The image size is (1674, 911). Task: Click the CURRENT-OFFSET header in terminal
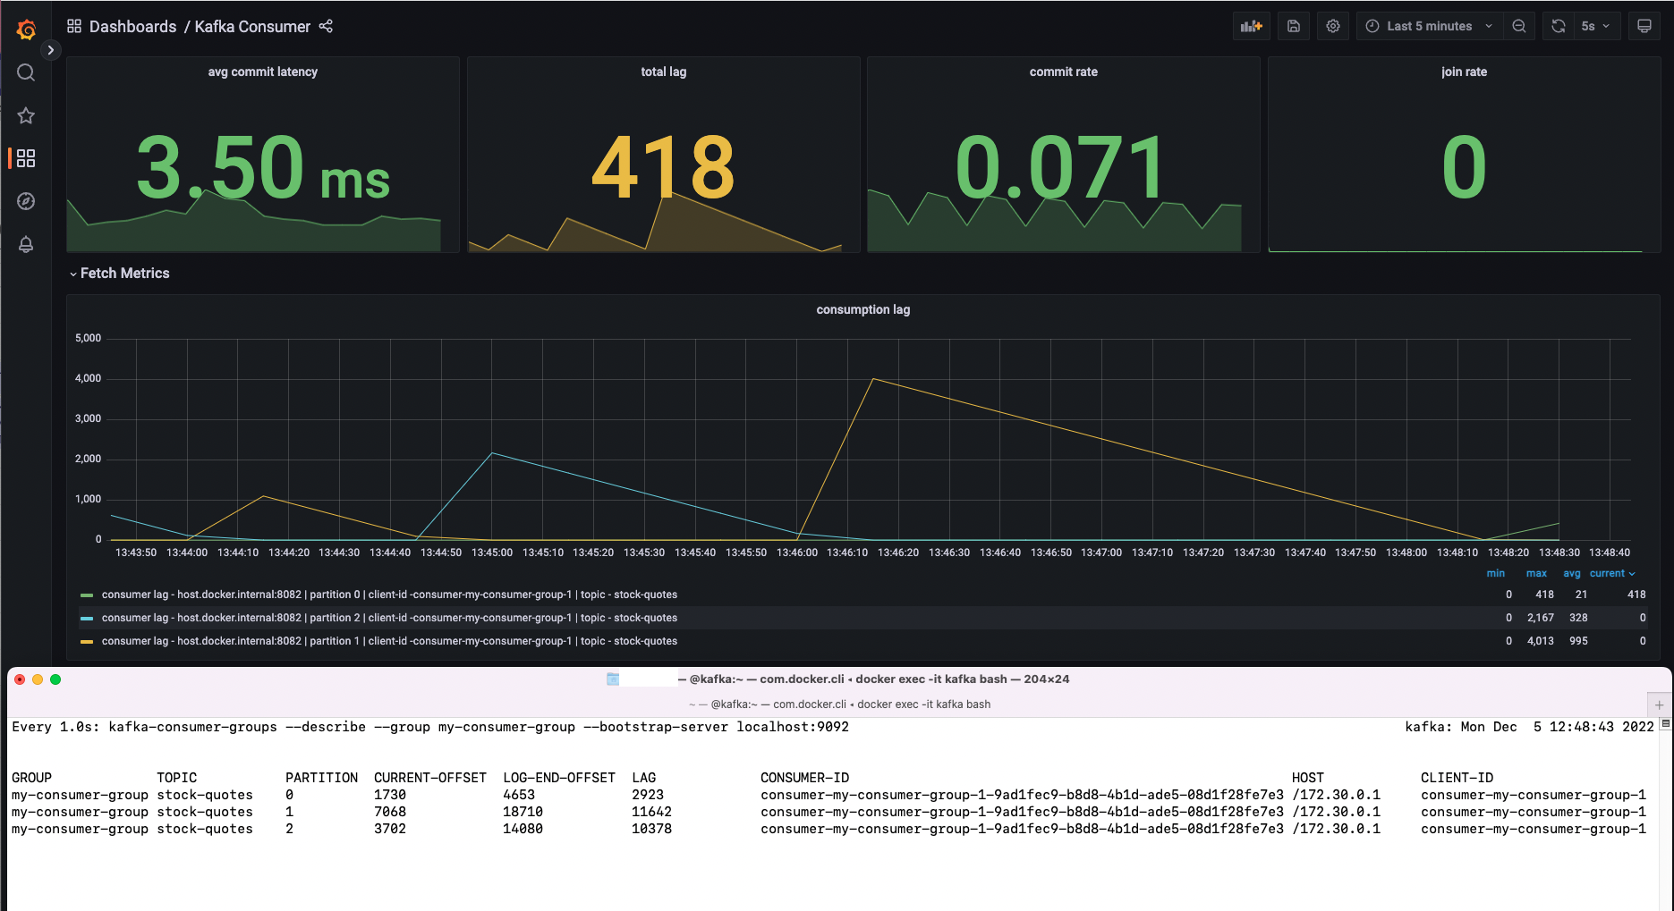(430, 778)
